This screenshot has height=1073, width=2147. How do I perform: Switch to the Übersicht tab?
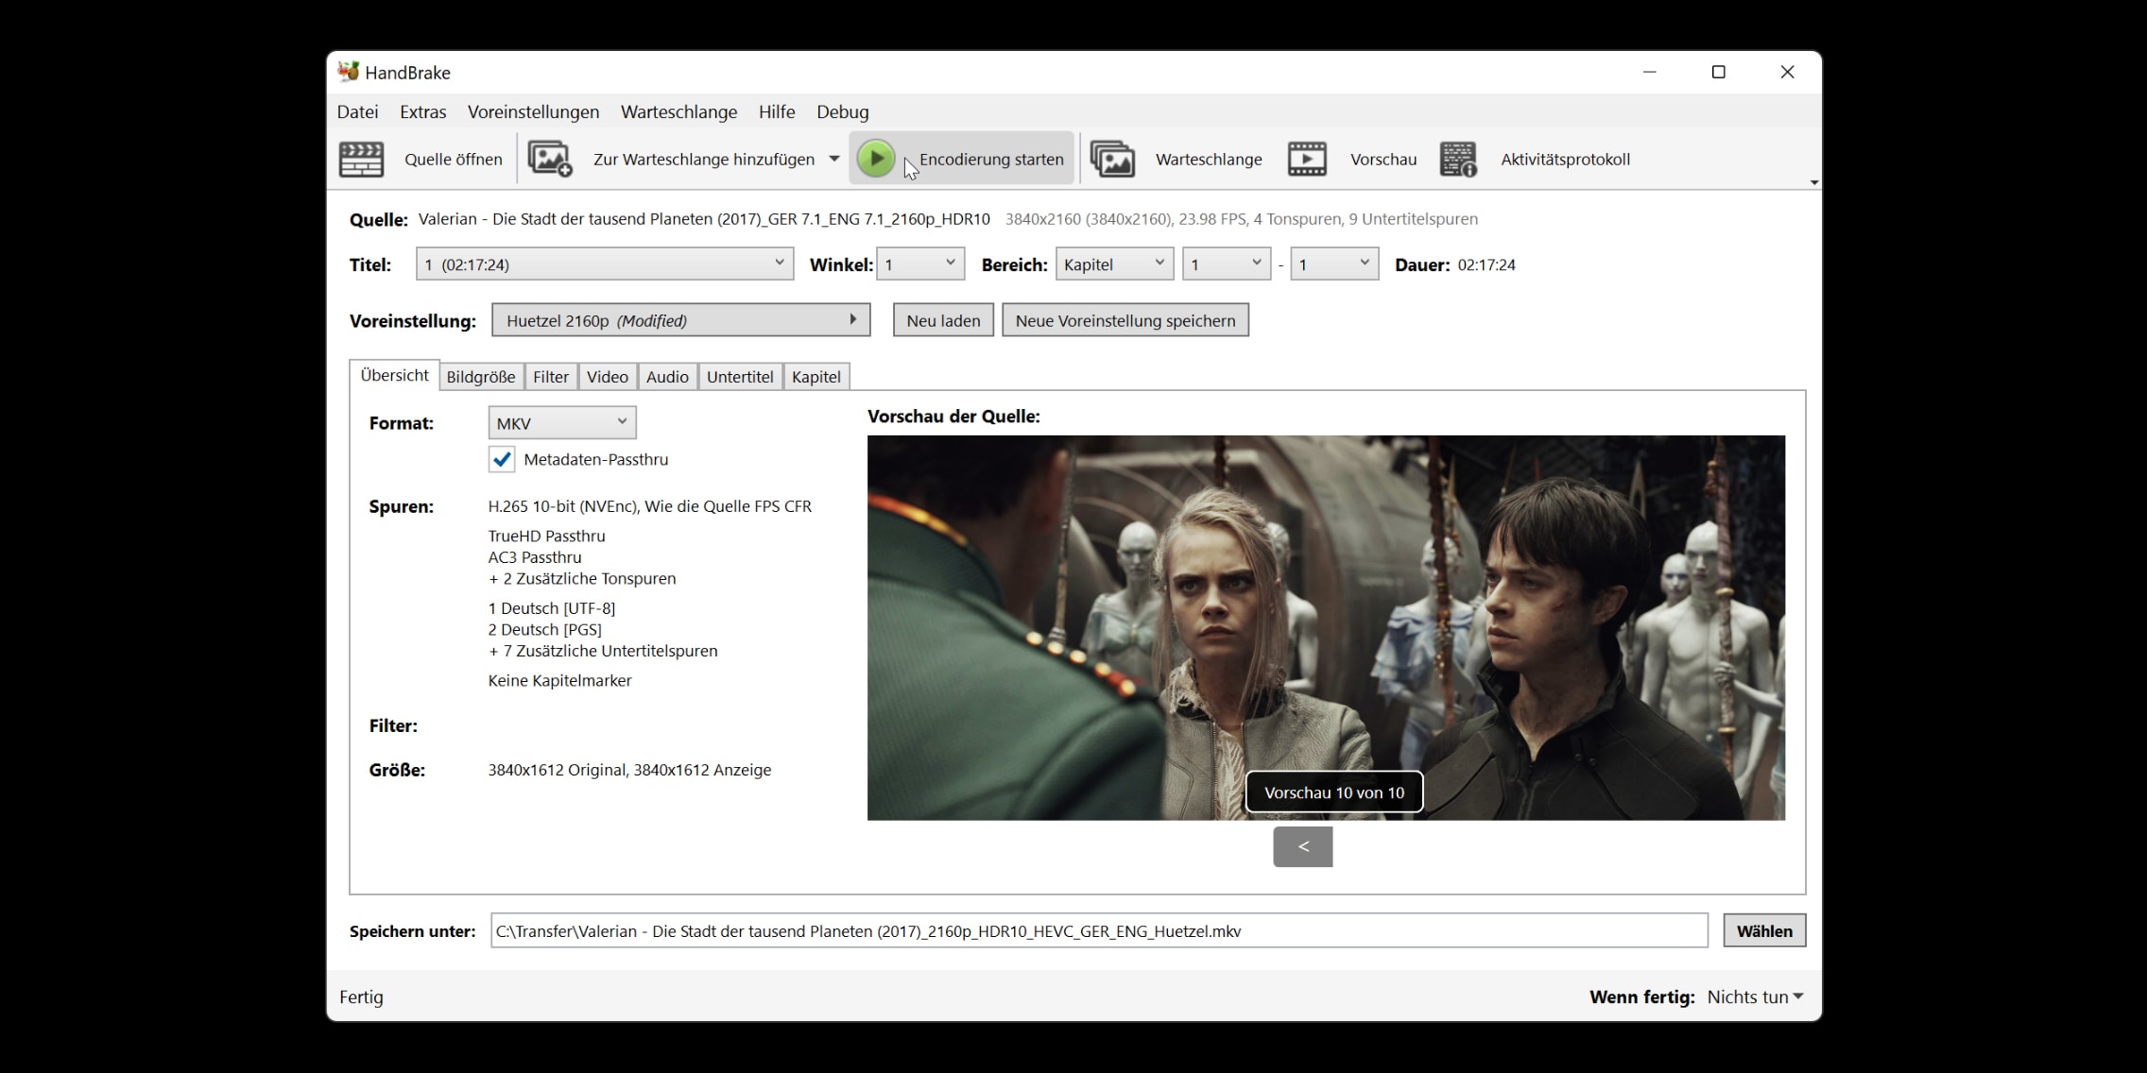(x=394, y=375)
